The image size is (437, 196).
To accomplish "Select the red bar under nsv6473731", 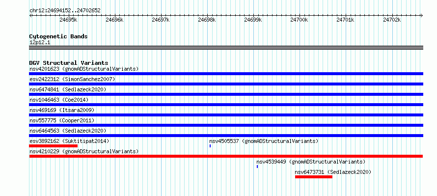I will [x=314, y=177].
